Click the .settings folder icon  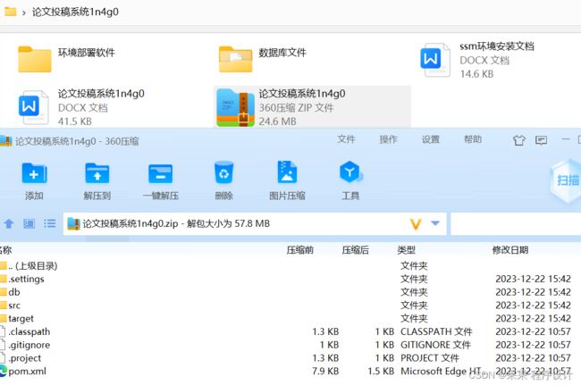[4, 279]
